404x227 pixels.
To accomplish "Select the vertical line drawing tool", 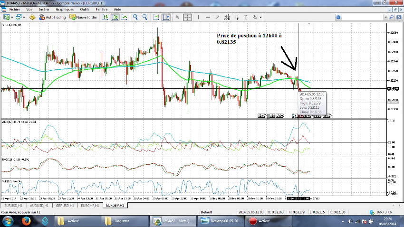I will click(198, 17).
